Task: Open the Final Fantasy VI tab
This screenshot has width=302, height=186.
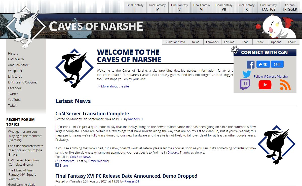Action: tap(202, 7)
